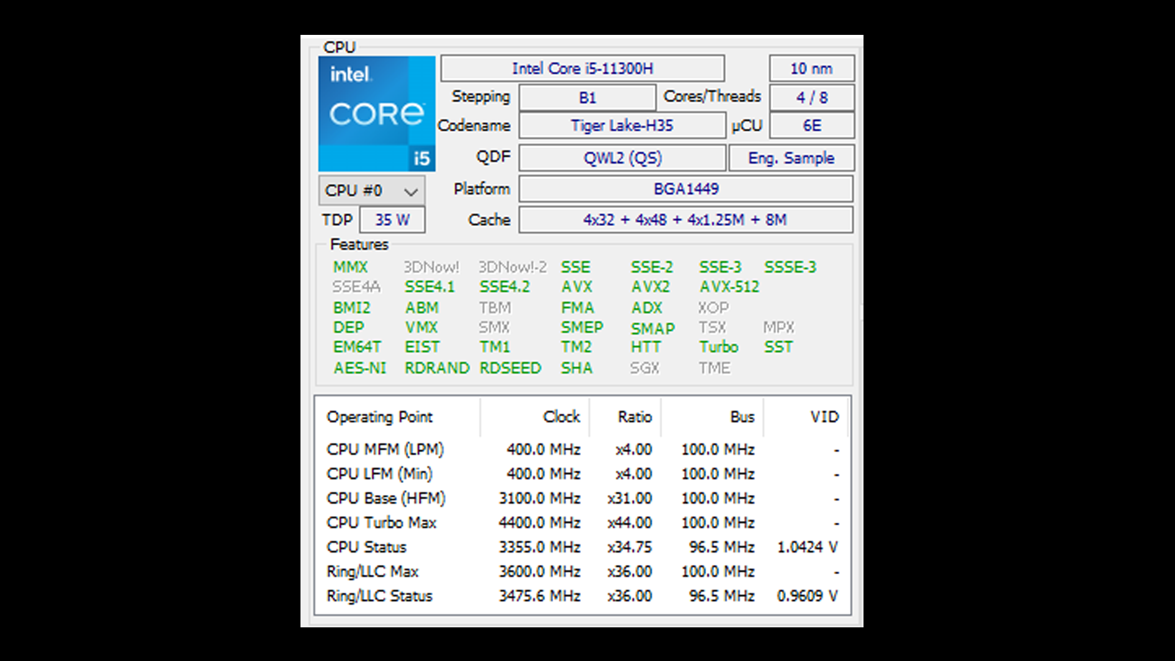This screenshot has width=1175, height=661.
Task: Click the AVX-512 feature label
Action: pyautogui.click(x=729, y=287)
